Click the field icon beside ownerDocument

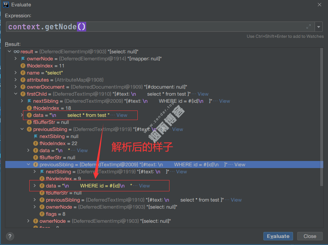click(x=23, y=87)
